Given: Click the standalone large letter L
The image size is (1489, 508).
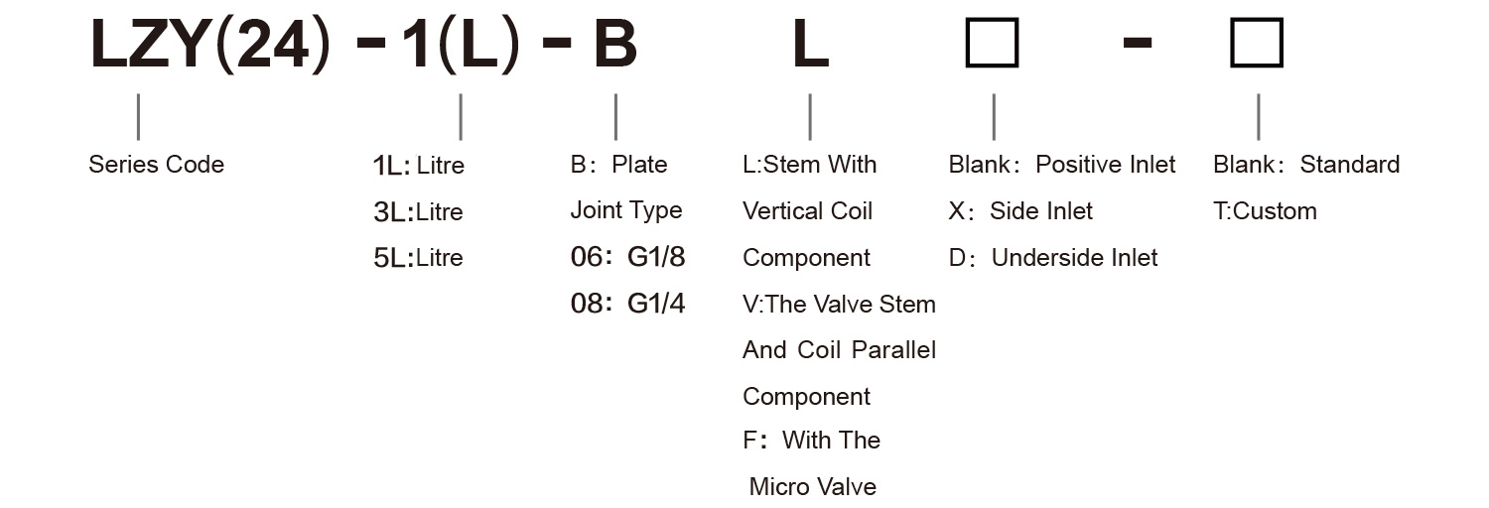Looking at the screenshot, I should [x=810, y=46].
